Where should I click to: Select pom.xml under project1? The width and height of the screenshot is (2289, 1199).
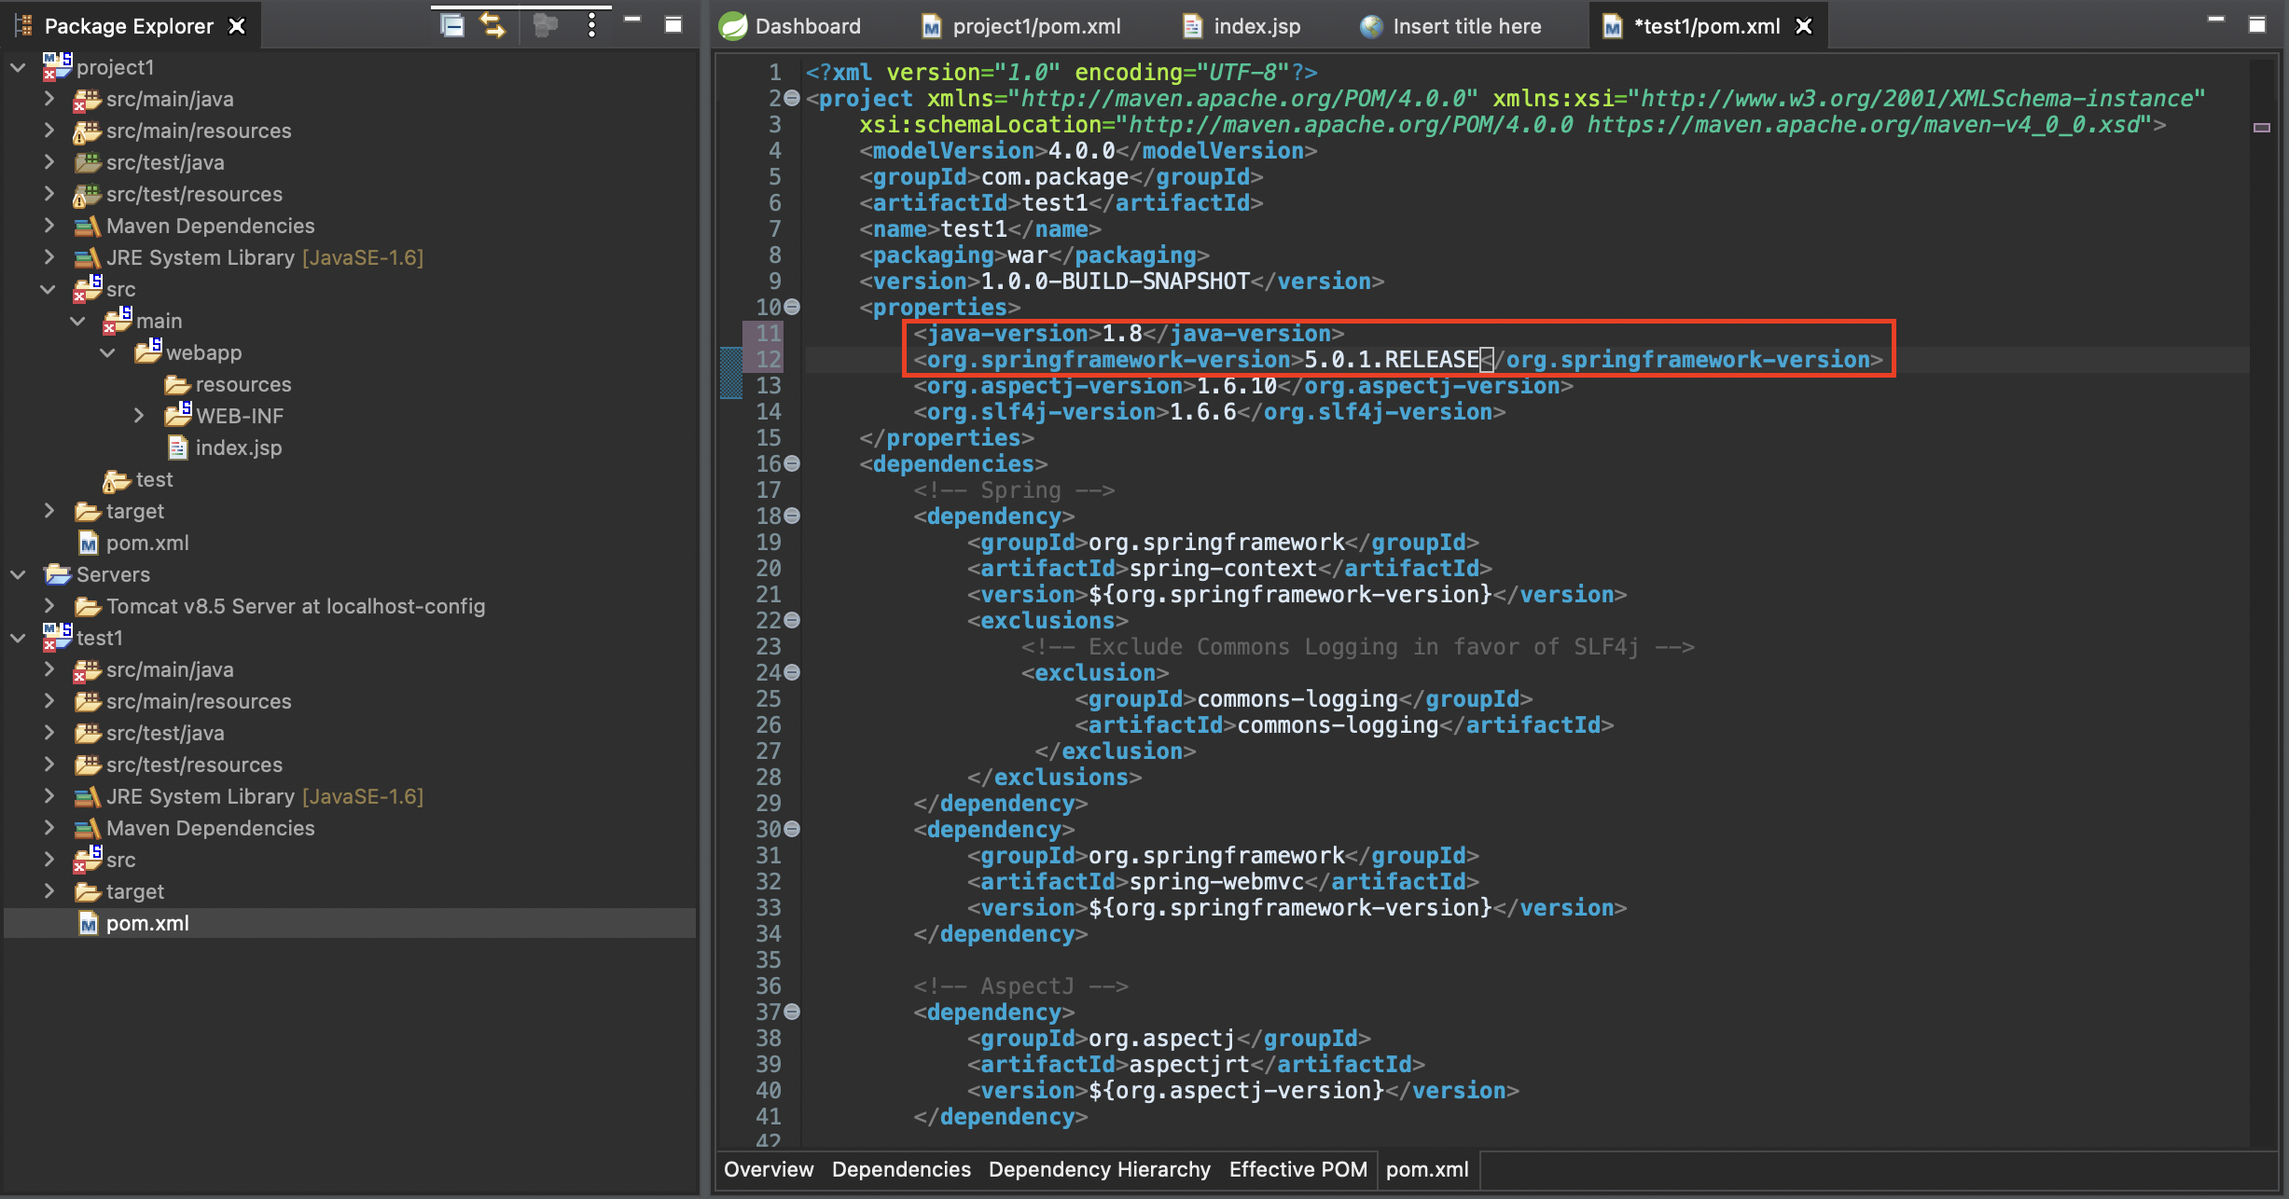146,543
